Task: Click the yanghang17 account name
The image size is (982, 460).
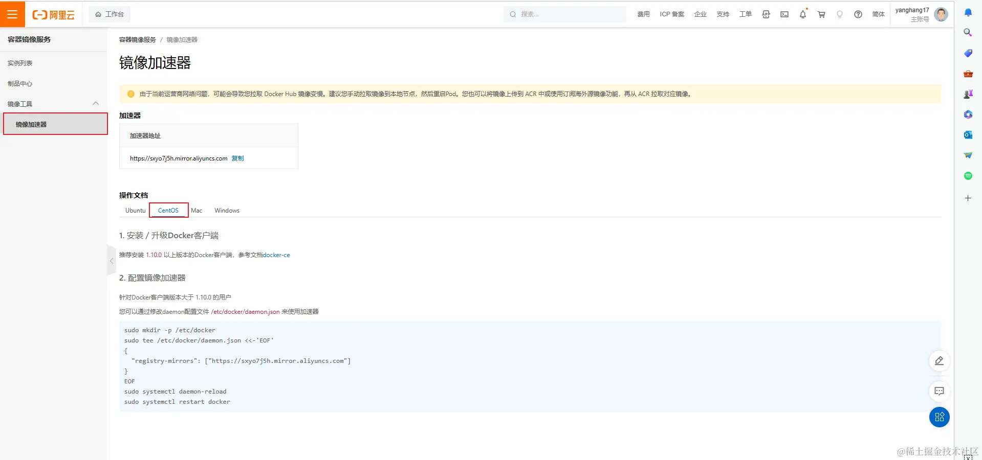Action: 912,10
